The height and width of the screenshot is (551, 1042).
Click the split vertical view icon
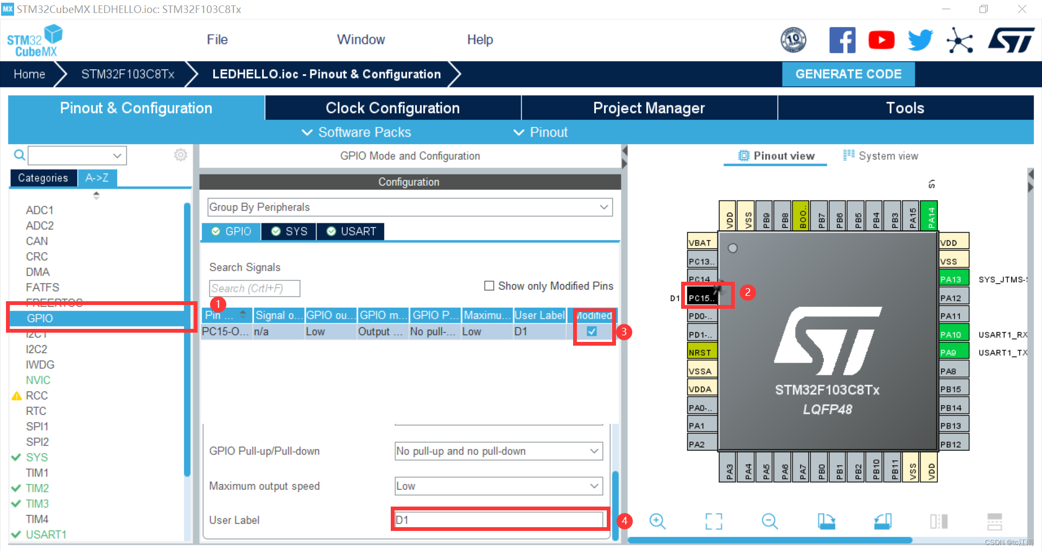click(939, 521)
